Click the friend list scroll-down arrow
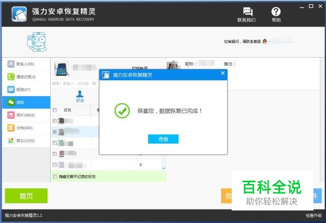 tap(164, 168)
